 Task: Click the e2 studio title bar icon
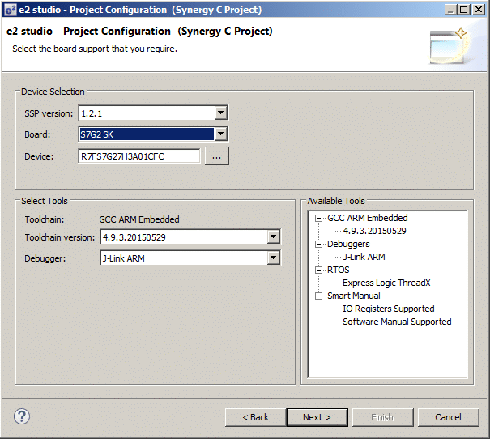tap(10, 10)
